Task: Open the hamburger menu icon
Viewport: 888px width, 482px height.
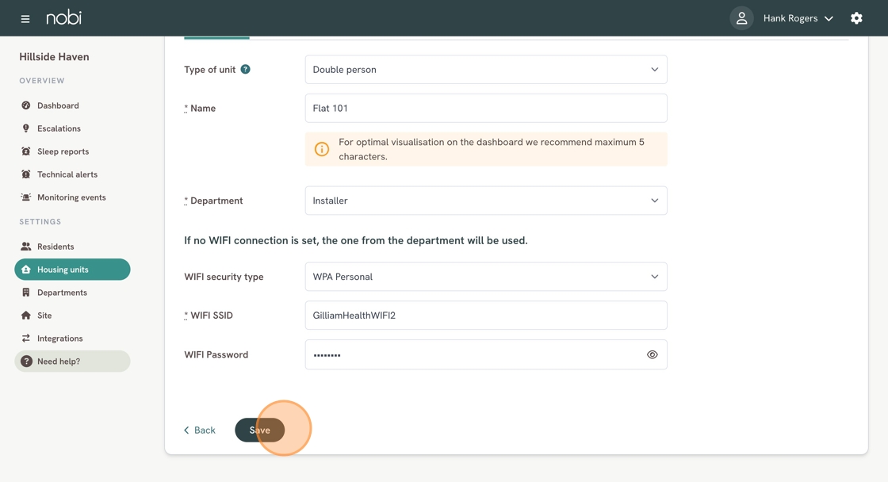Action: (25, 18)
